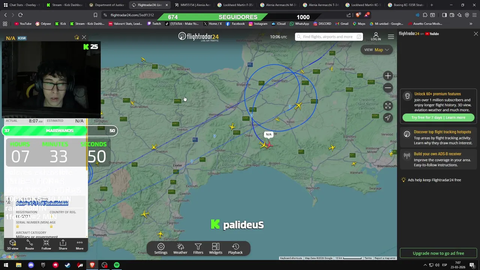480x270 pixels.
Task: Open the More options for this flight
Action: pos(79,245)
